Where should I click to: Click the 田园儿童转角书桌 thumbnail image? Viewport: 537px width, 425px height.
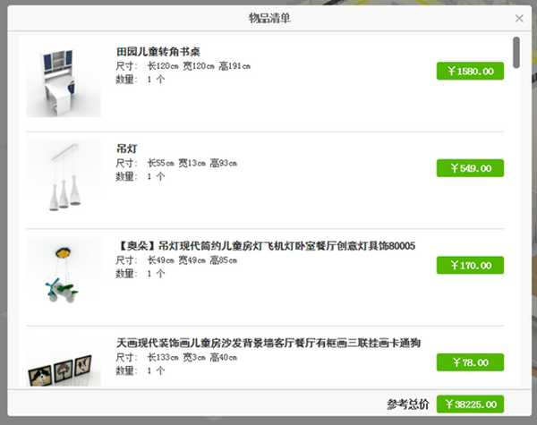coord(64,81)
